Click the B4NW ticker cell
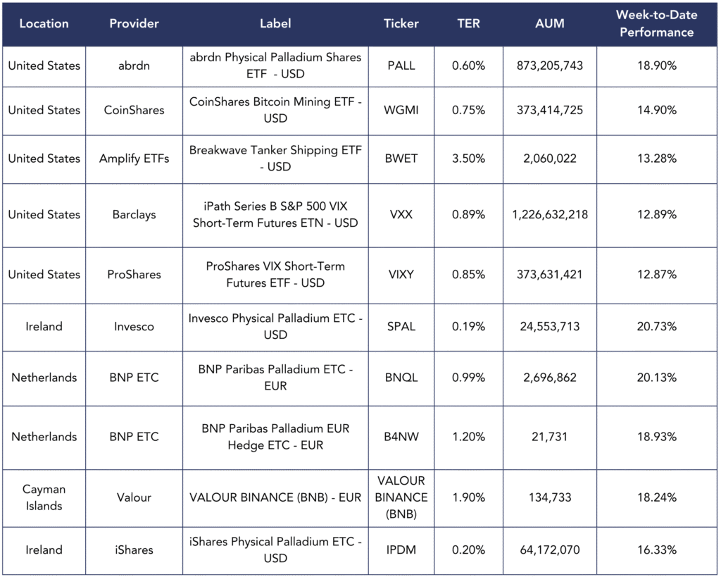Screen dimensions: 721x577 (x=401, y=437)
